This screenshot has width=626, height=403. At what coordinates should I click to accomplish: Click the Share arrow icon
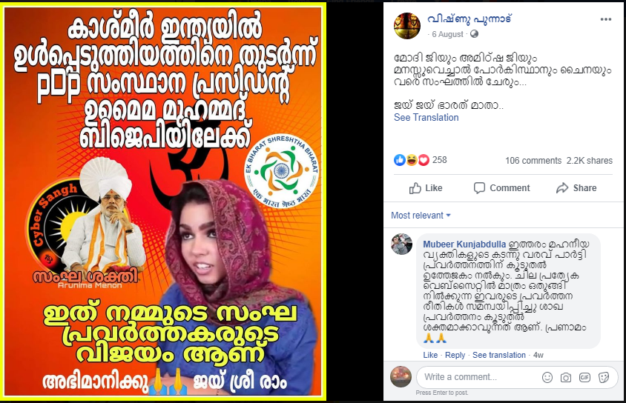562,188
